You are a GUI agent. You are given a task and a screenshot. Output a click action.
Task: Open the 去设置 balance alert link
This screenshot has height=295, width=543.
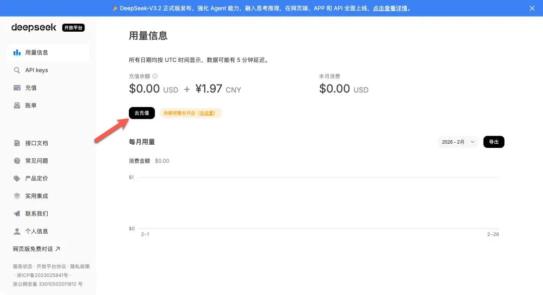207,113
